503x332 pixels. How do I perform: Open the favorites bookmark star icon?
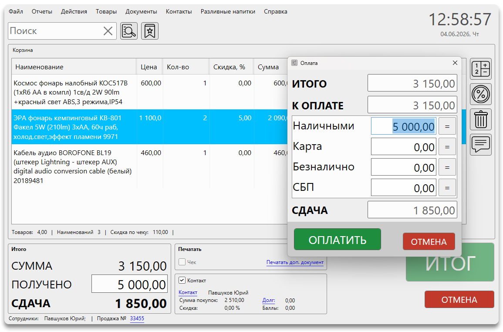[x=150, y=31]
